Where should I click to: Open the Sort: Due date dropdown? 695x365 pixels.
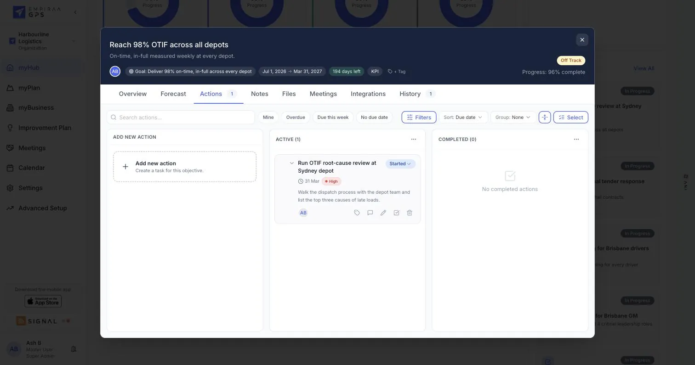463,117
